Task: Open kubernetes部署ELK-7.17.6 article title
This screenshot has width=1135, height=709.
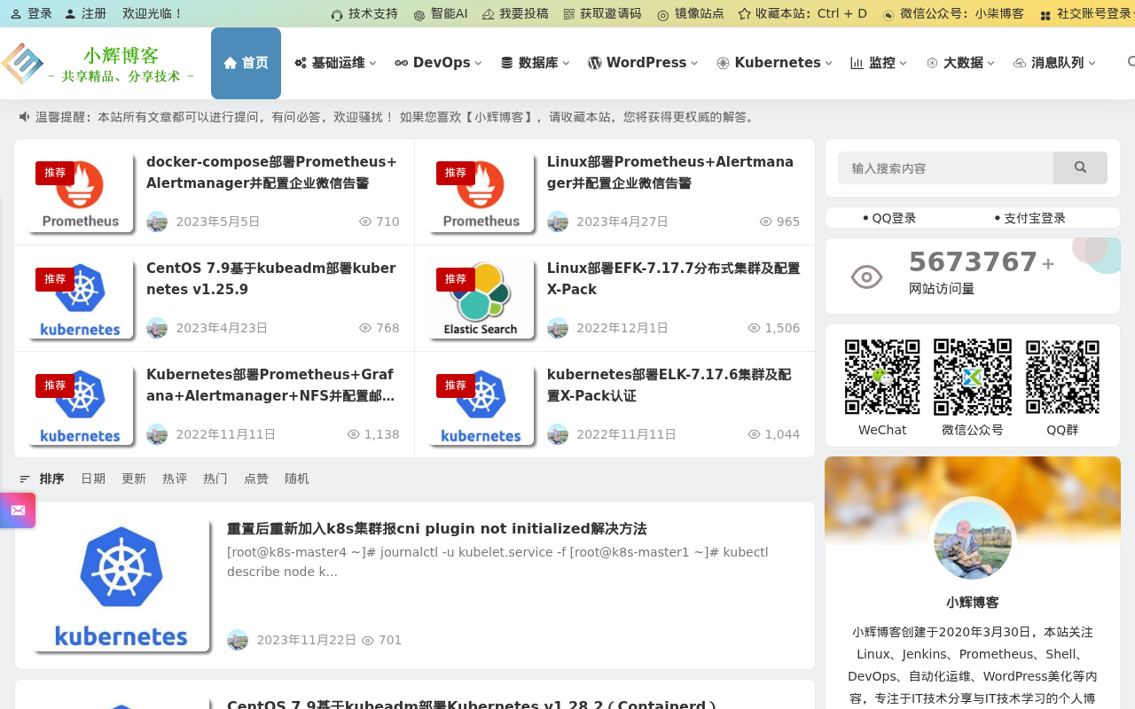Action: pos(669,385)
